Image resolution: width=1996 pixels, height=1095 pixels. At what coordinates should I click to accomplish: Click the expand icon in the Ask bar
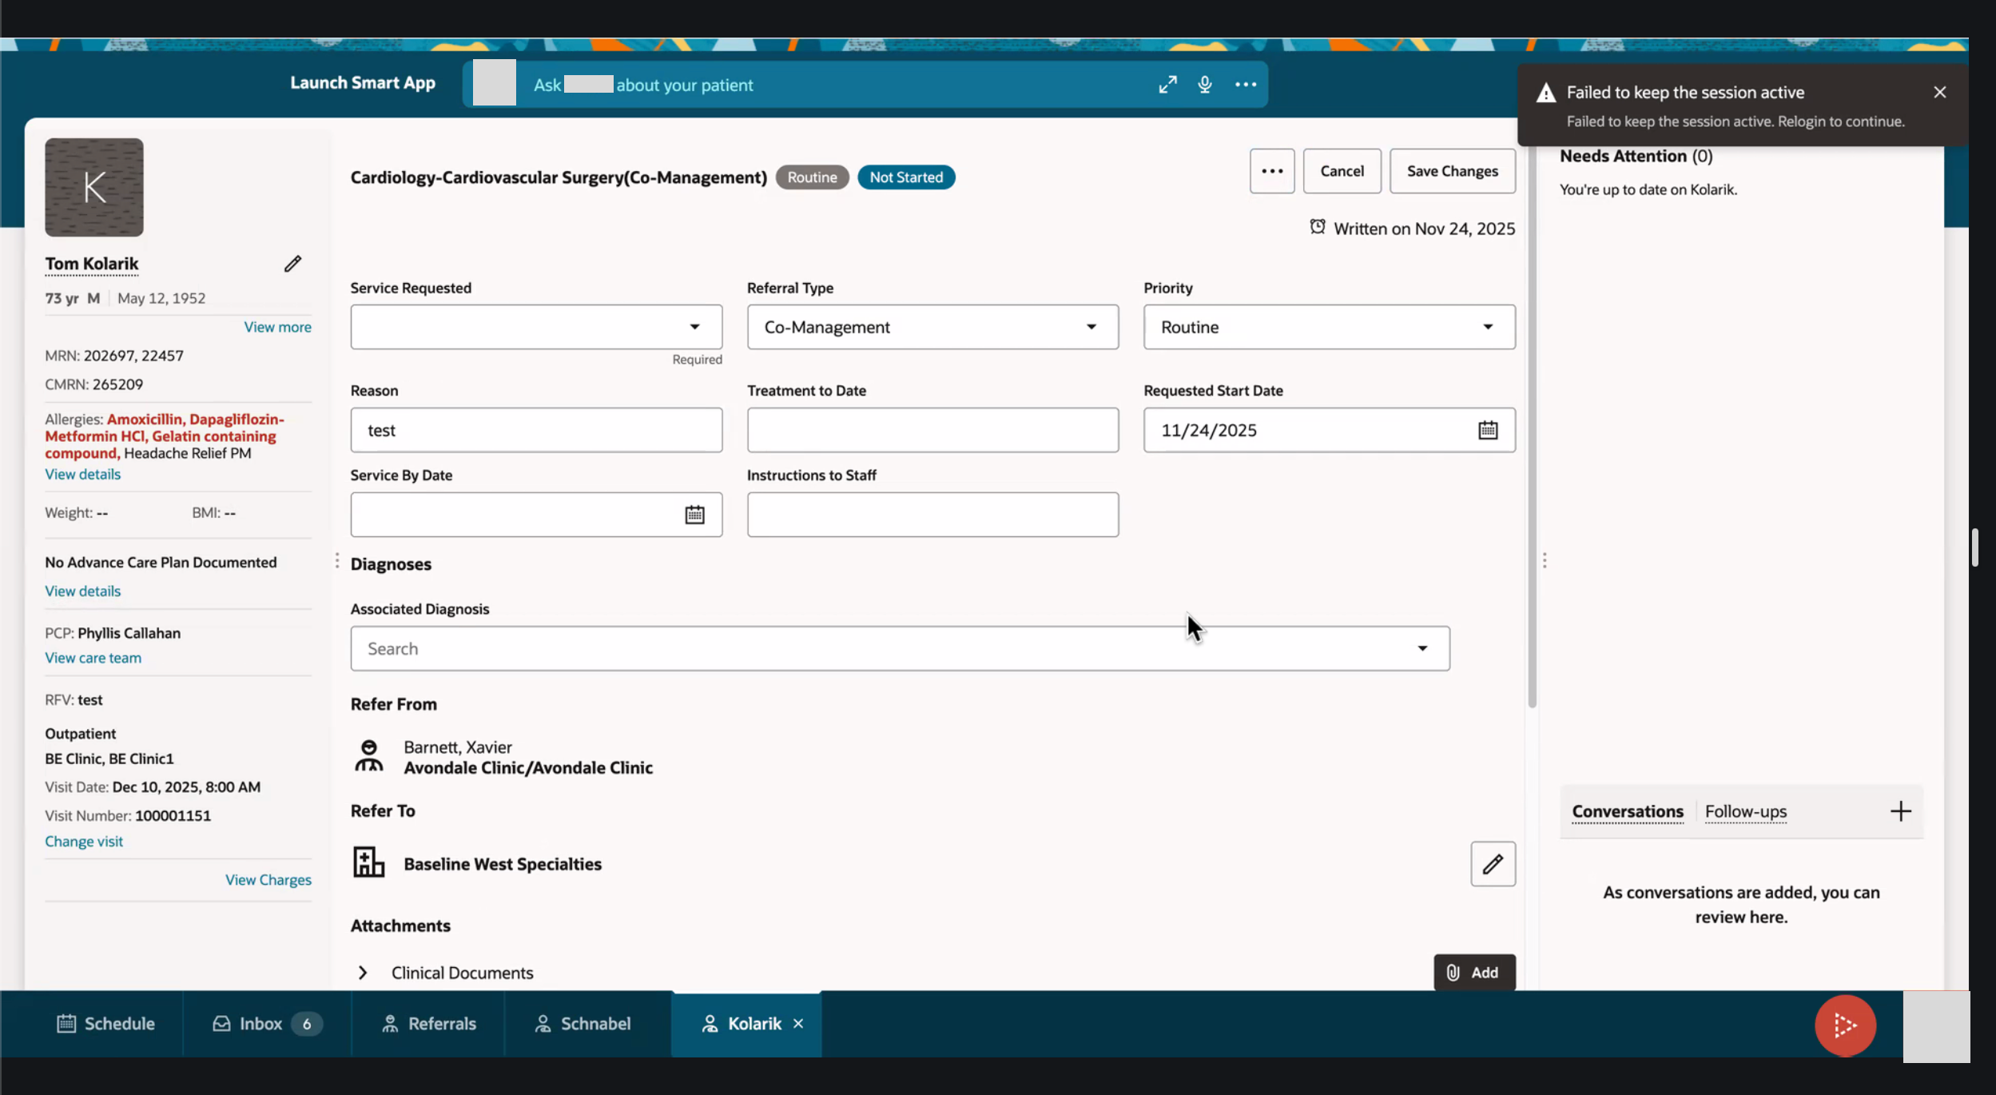click(x=1167, y=85)
